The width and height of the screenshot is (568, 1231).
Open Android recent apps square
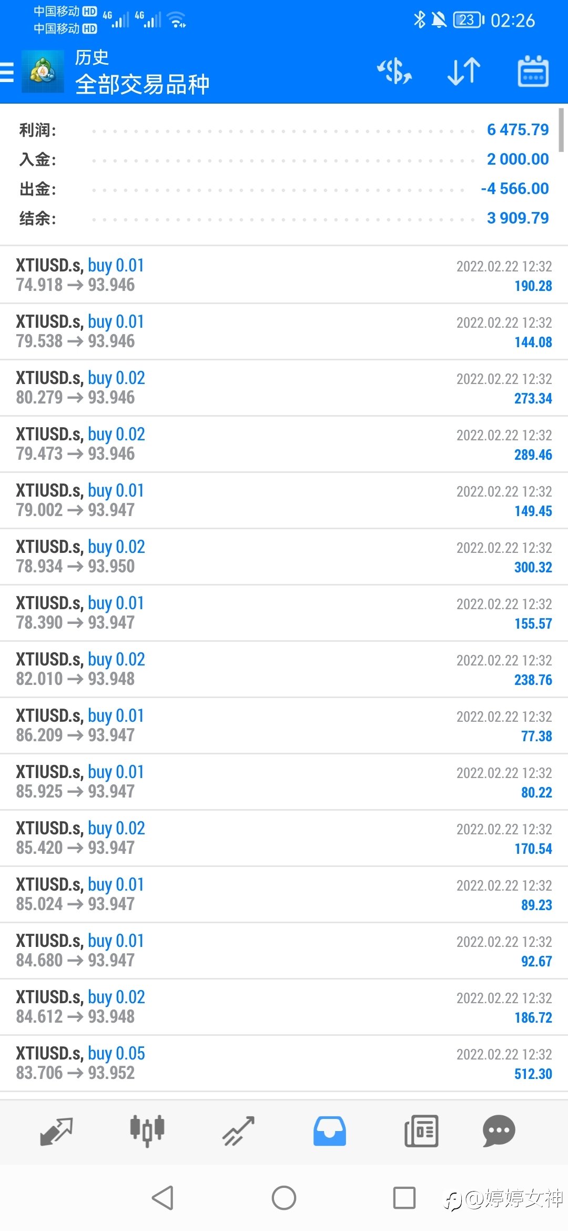click(404, 1198)
